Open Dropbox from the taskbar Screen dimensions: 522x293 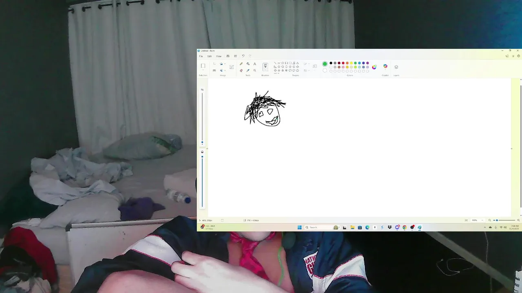(389, 227)
